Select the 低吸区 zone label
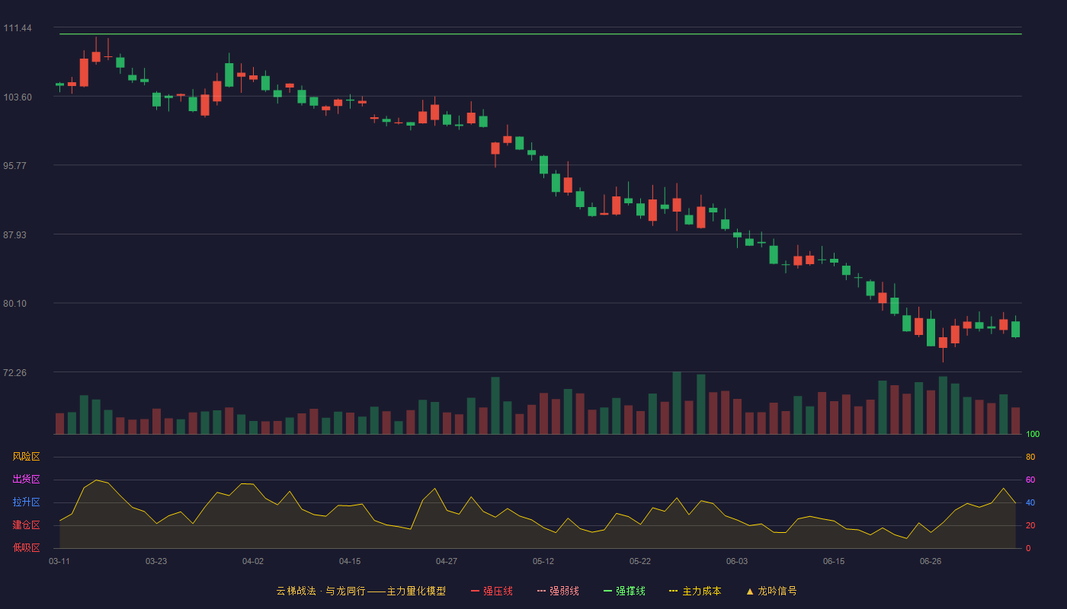This screenshot has width=1067, height=609. click(26, 547)
